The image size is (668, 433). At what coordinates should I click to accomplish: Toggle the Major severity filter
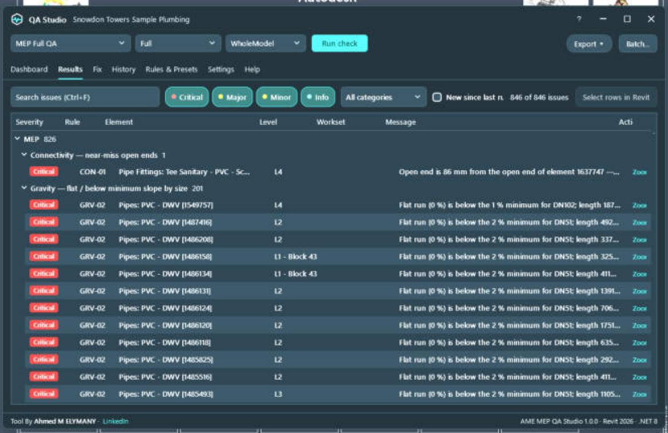coord(232,97)
